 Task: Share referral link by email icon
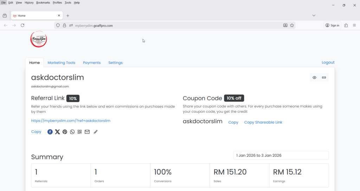87,132
